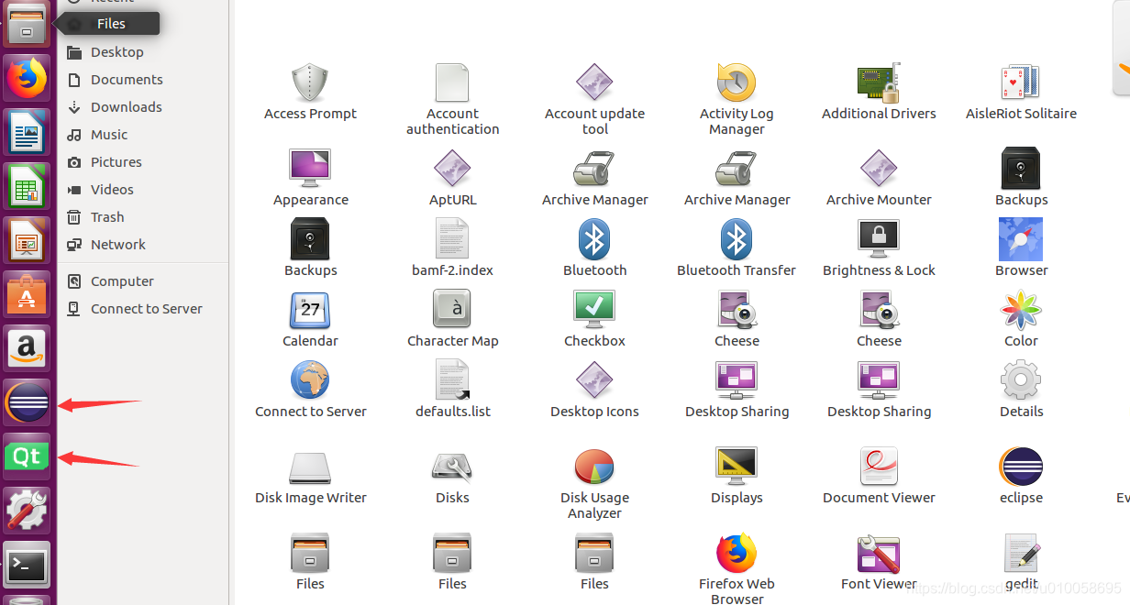
Task: Open LibreOffice Writer in the launcher
Action: coord(28,131)
